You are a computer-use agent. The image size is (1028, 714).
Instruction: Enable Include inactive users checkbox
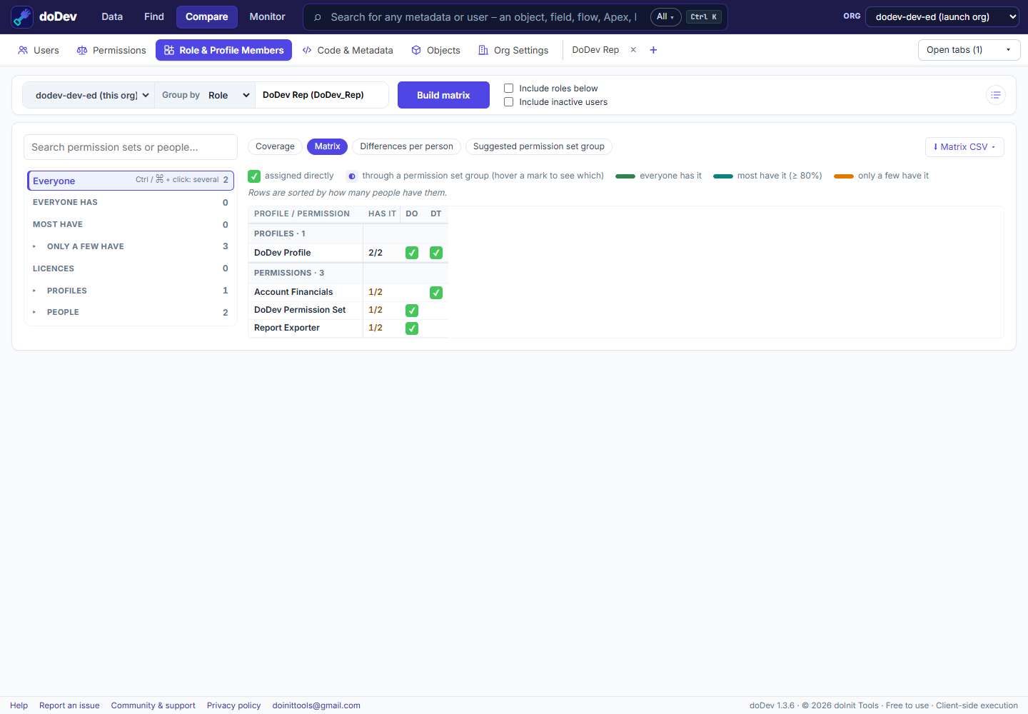(509, 102)
